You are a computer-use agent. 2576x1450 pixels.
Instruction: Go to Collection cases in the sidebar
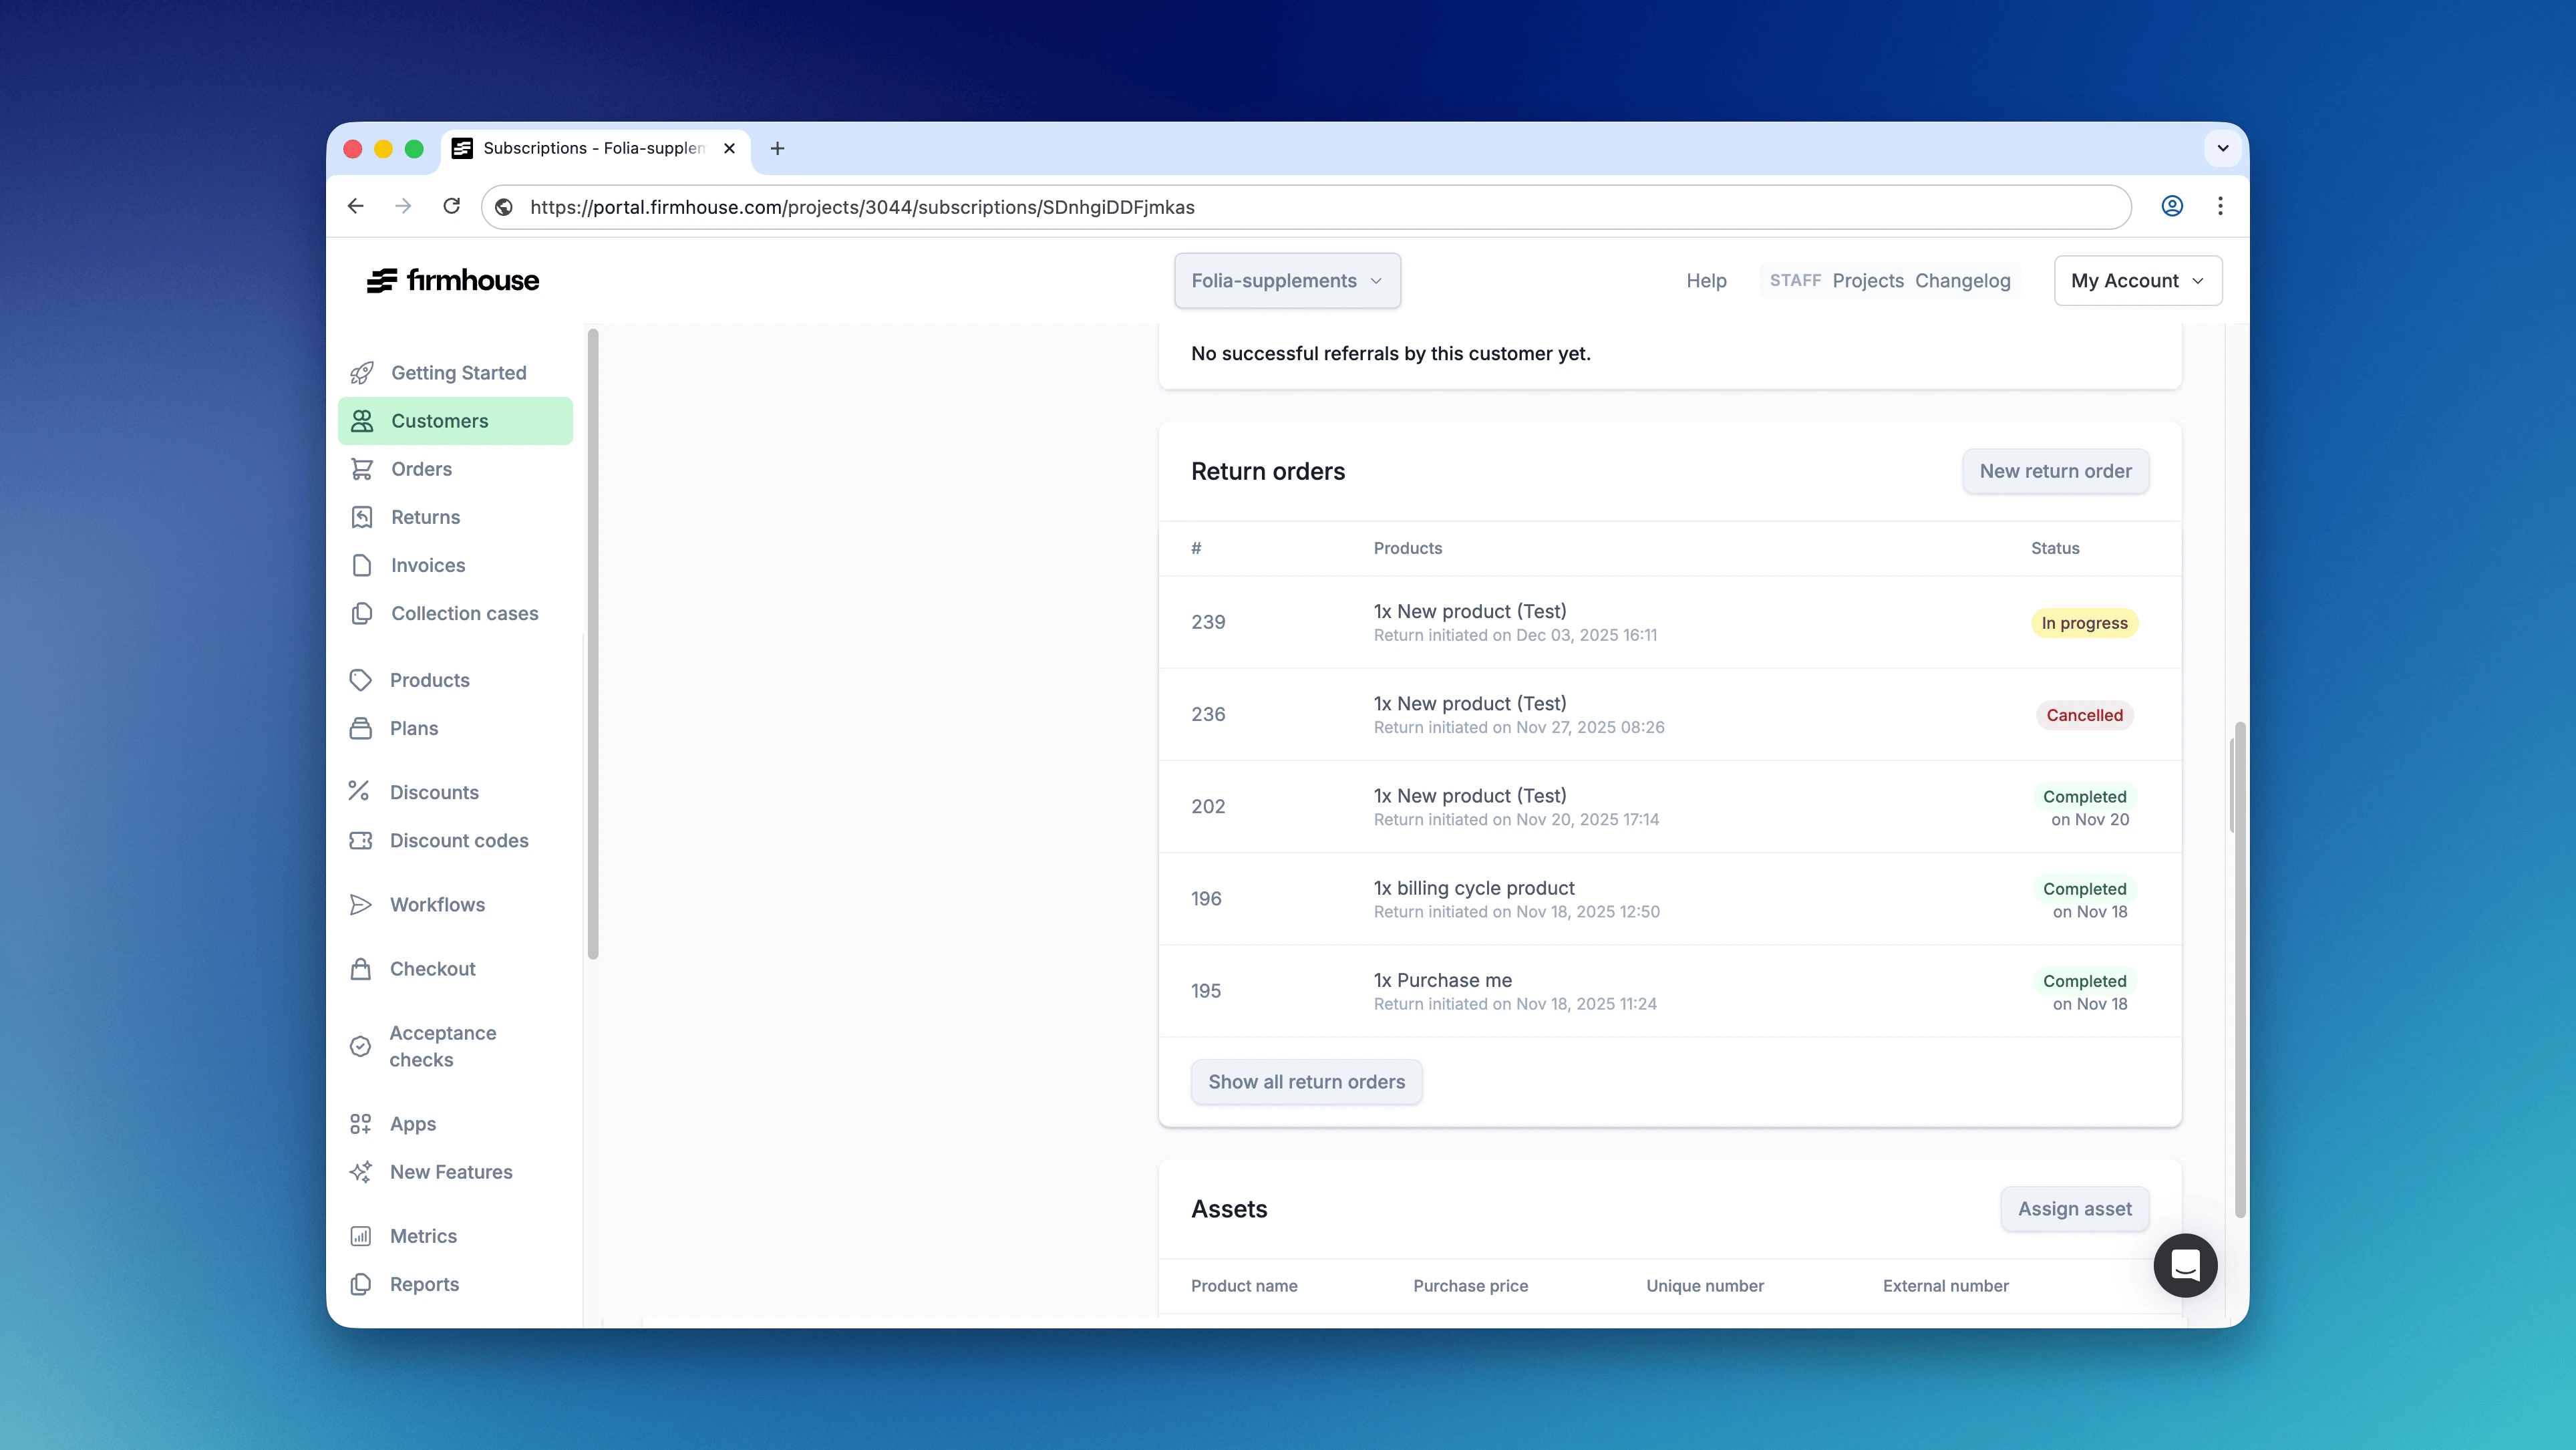(x=464, y=613)
